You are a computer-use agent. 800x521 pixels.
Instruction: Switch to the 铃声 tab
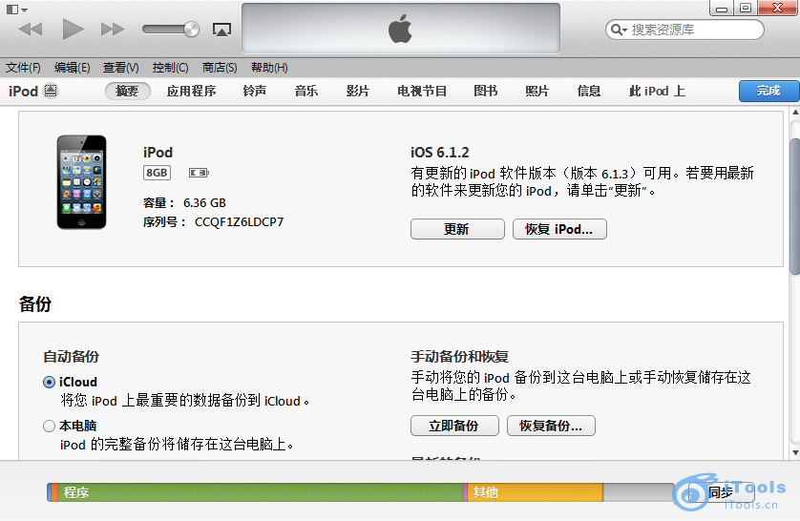(255, 91)
